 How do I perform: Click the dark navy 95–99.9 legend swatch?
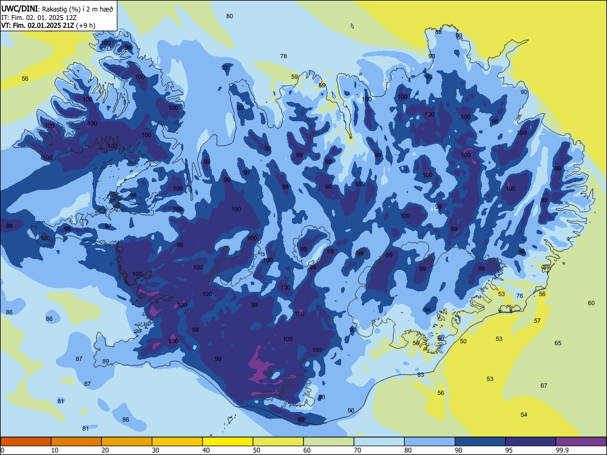coord(531,442)
